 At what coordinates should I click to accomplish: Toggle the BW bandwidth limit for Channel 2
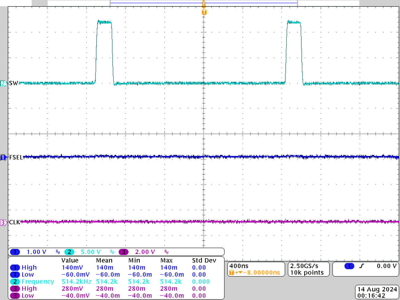click(112, 252)
